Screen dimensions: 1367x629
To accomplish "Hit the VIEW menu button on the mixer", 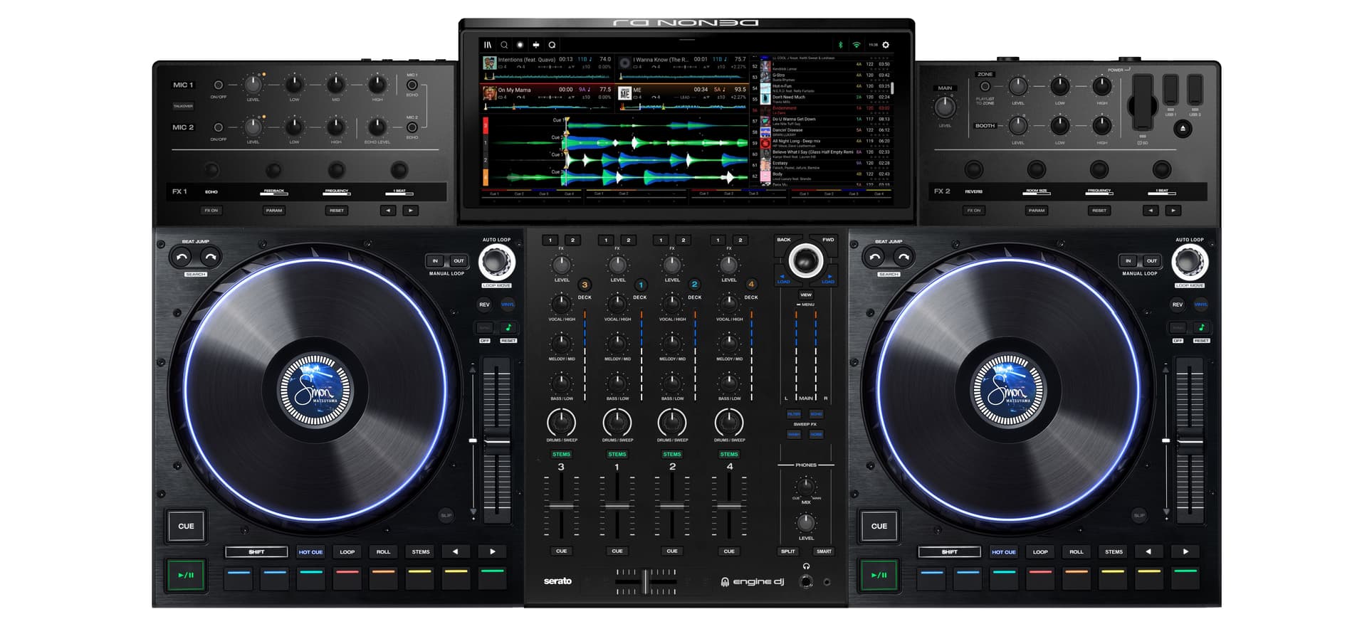I will [806, 295].
